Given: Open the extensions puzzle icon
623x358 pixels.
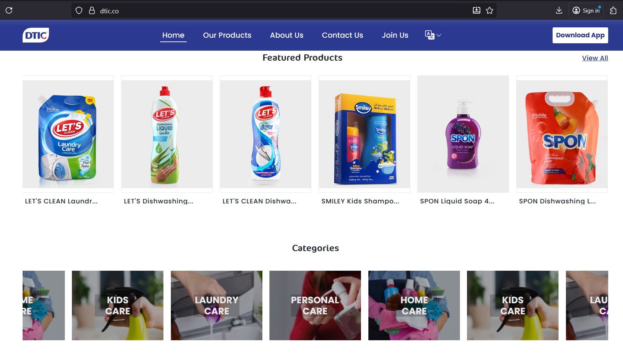Looking at the screenshot, I should click(613, 10).
